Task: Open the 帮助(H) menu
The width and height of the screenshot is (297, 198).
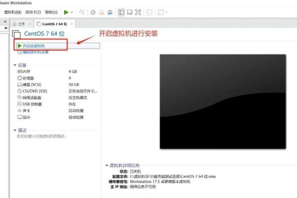Action: click(51, 12)
